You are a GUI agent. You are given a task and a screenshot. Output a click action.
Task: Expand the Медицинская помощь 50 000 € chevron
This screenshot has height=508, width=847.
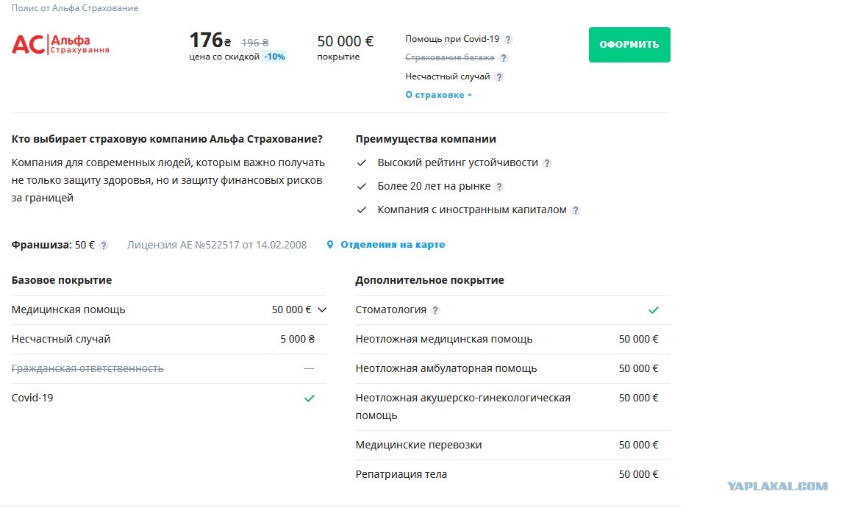[323, 310]
